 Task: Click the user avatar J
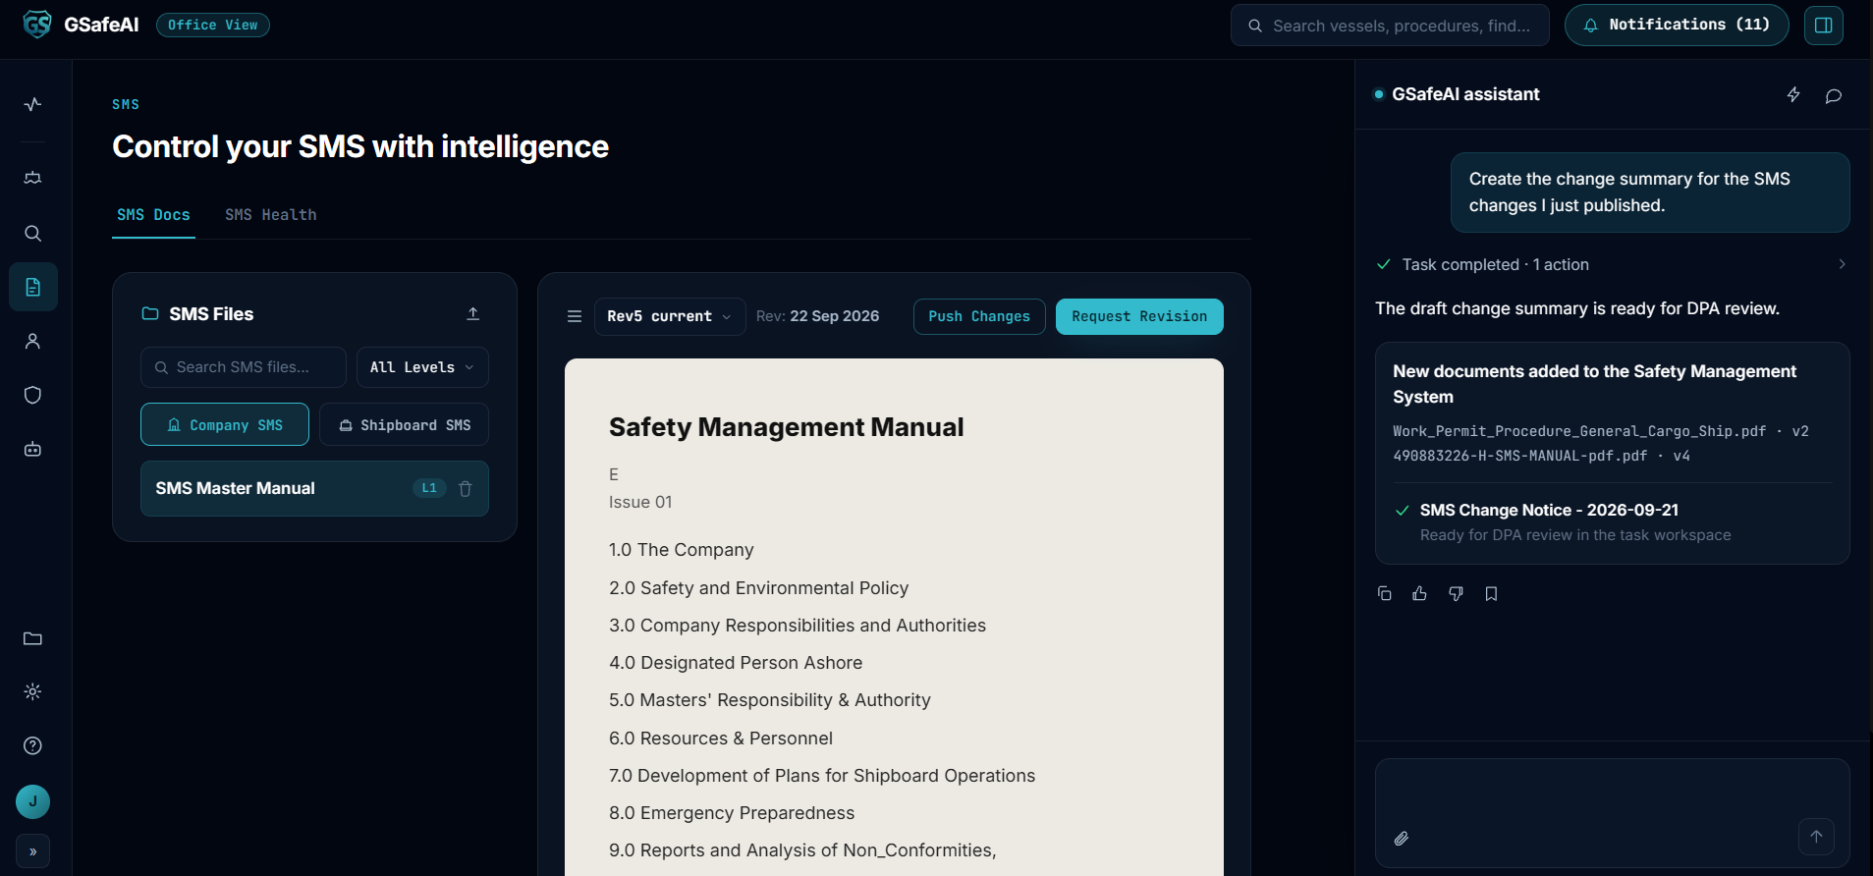pyautogui.click(x=32, y=801)
